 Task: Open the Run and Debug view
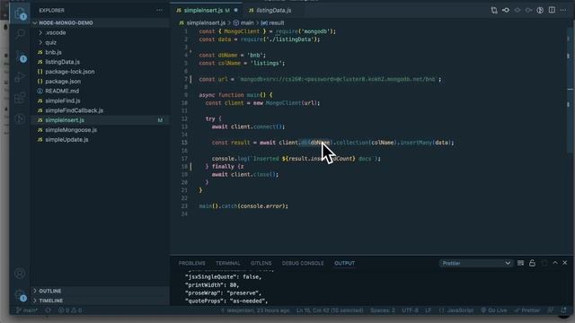click(x=20, y=77)
